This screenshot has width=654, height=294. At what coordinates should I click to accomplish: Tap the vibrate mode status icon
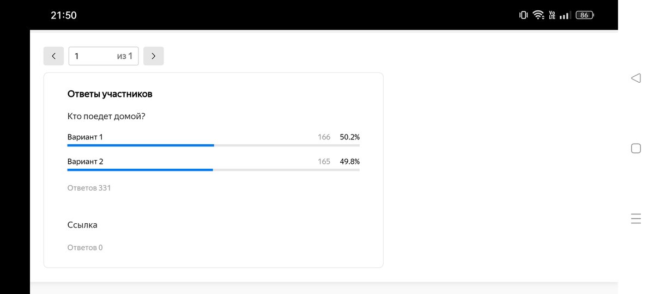[523, 15]
